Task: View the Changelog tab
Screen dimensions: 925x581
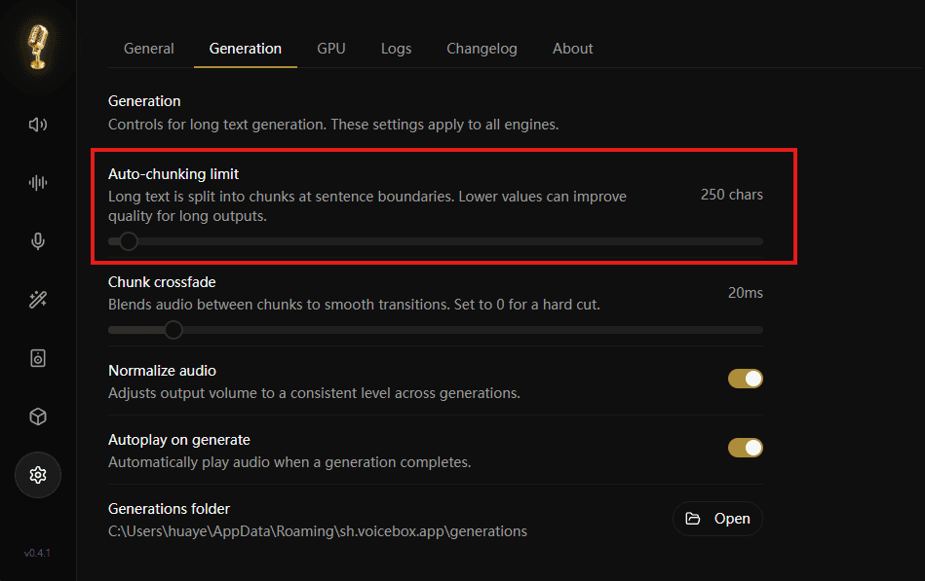Action: [x=482, y=49]
